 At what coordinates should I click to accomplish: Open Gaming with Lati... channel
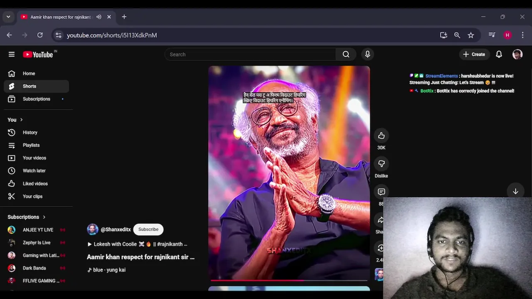point(37,255)
